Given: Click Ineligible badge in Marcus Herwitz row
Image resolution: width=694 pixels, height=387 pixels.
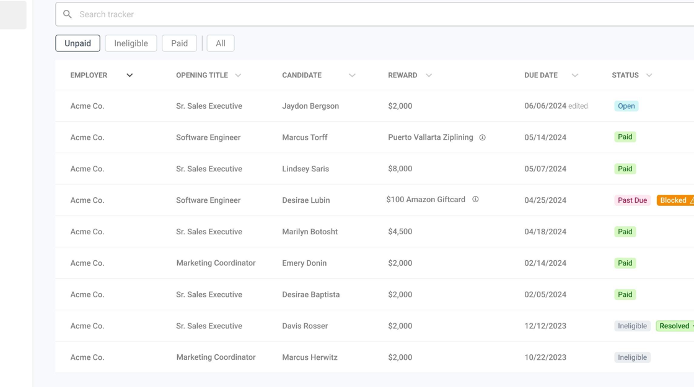Looking at the screenshot, I should [x=632, y=357].
